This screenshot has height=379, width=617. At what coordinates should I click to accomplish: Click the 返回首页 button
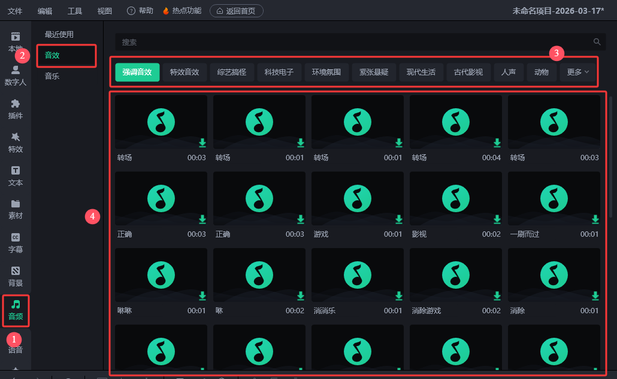(237, 11)
